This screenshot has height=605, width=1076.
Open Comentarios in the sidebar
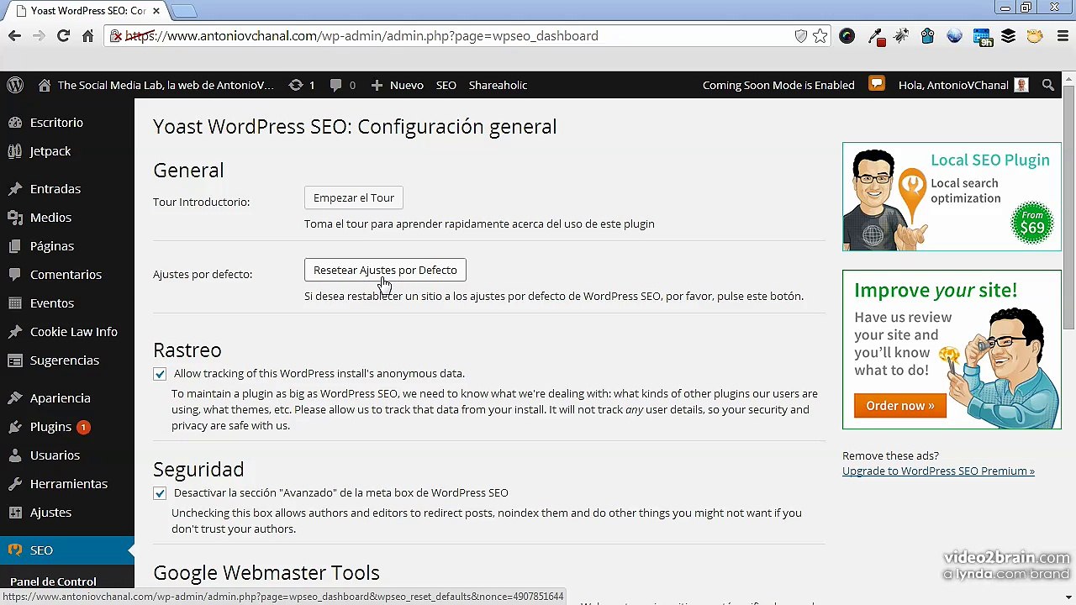point(67,275)
